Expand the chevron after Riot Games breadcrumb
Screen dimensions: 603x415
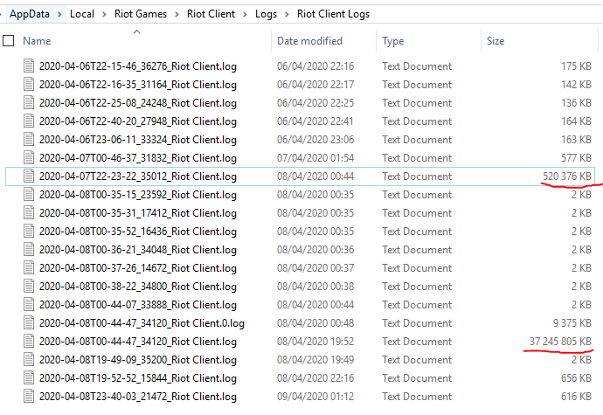pos(177,14)
